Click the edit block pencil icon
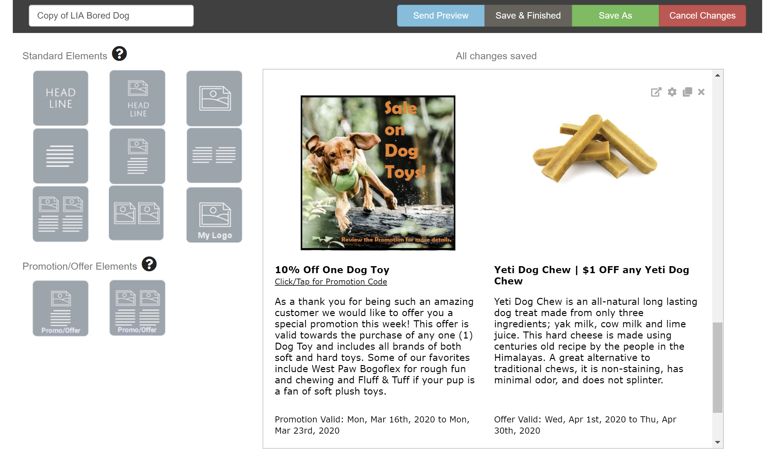The width and height of the screenshot is (774, 457). point(656,92)
